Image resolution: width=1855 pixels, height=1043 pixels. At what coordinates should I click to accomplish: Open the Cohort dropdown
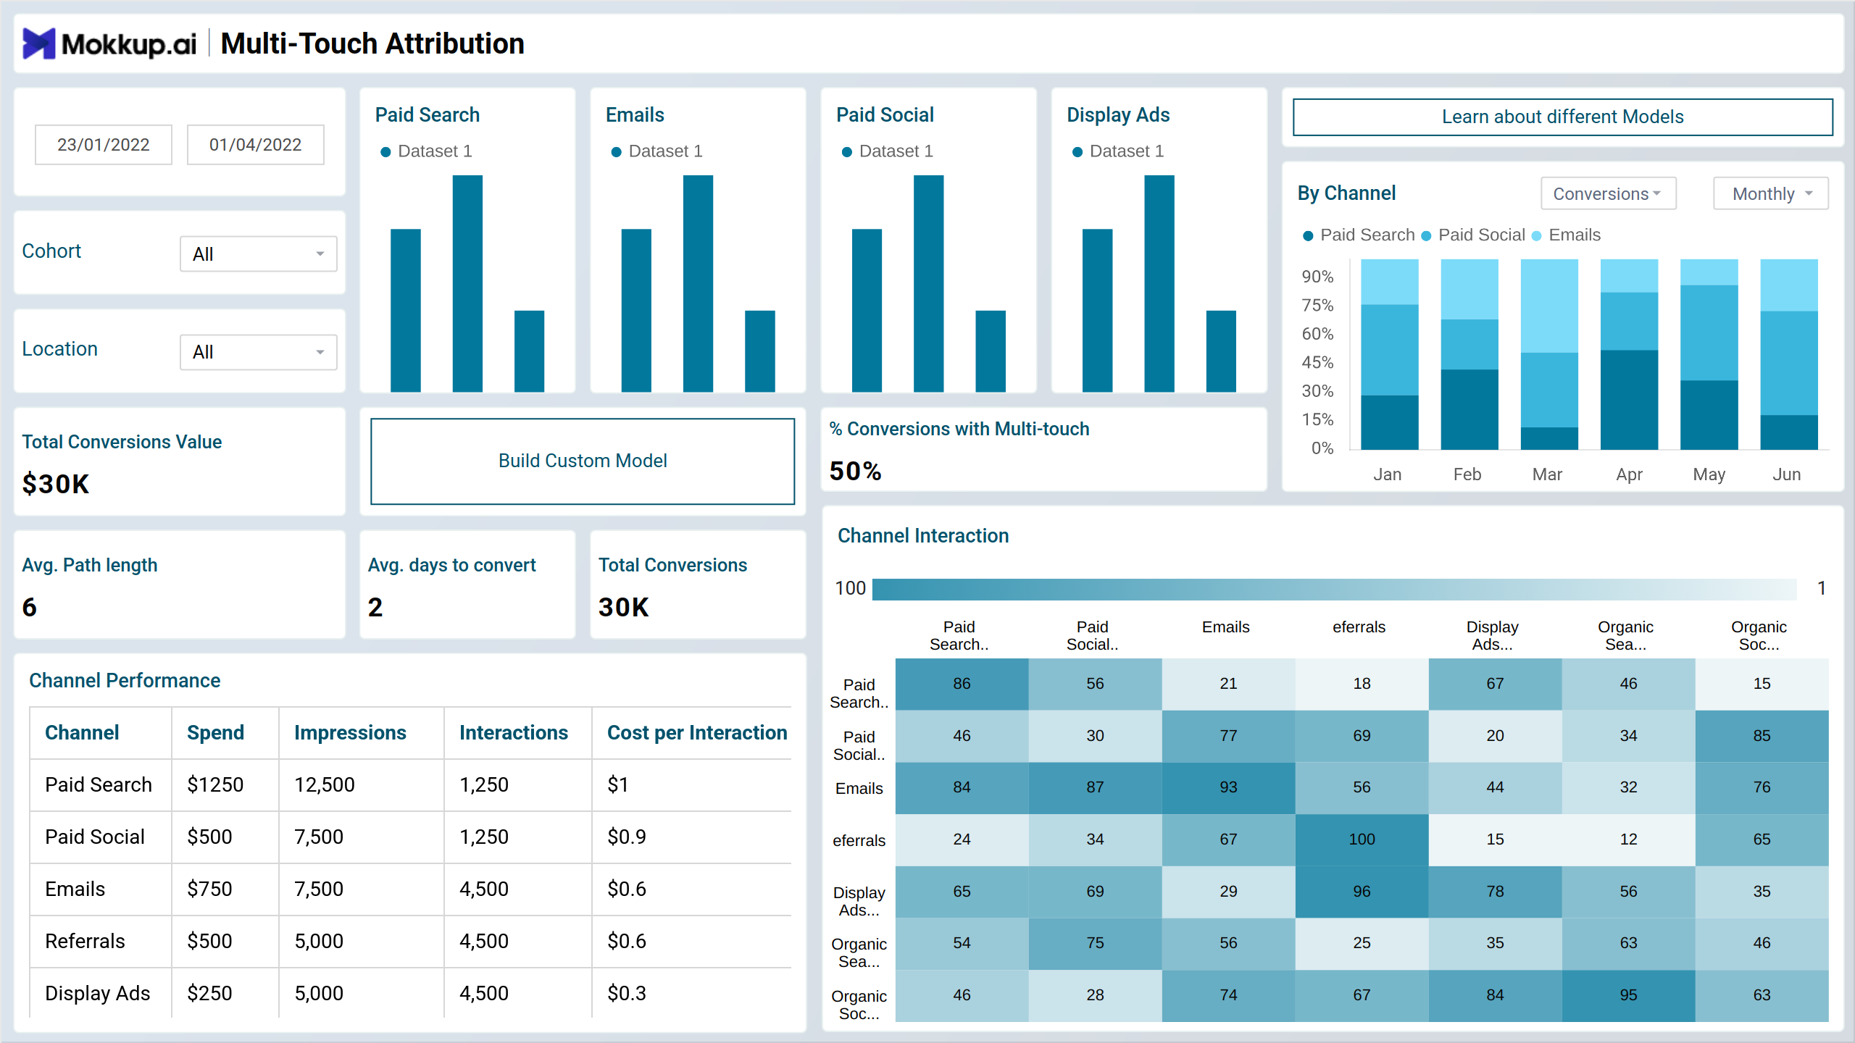point(259,254)
